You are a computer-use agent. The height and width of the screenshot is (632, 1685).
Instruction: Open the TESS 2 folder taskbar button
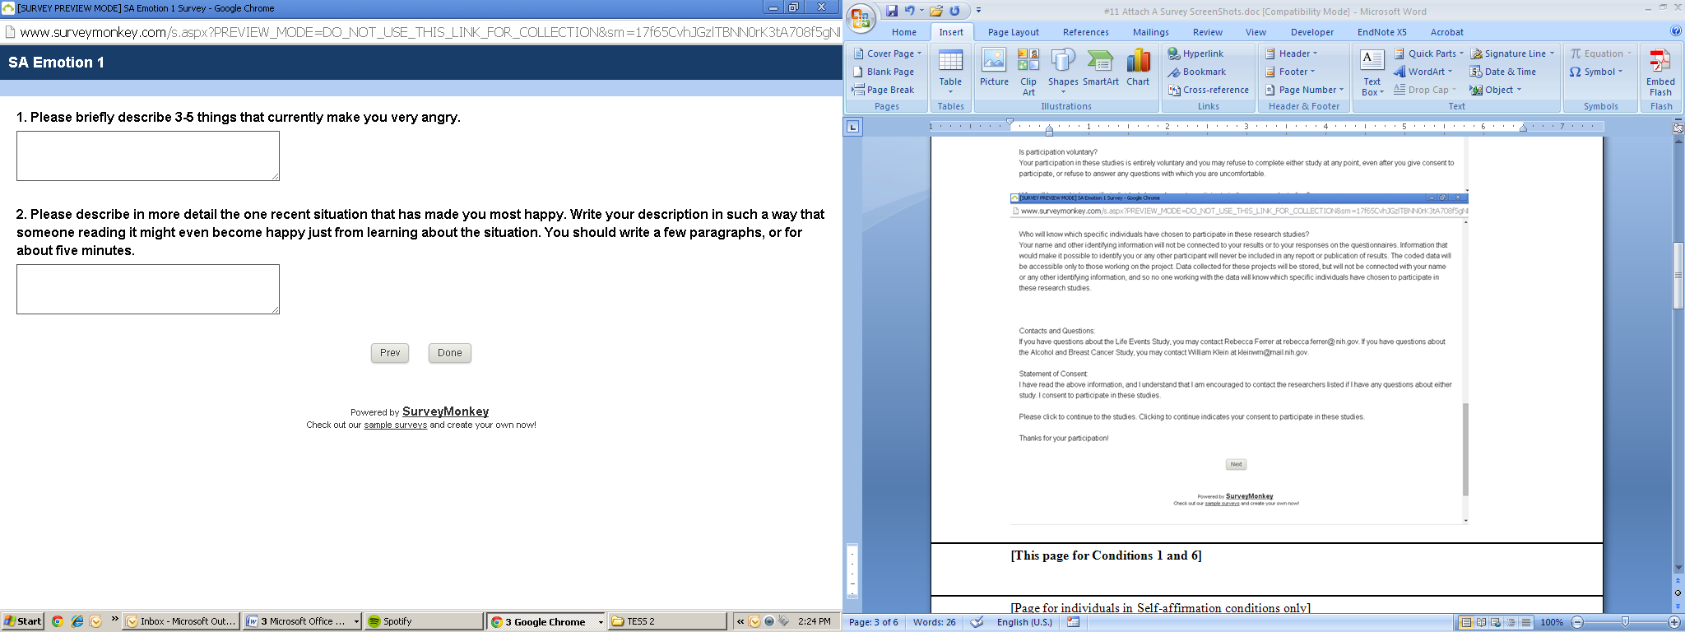point(667,621)
